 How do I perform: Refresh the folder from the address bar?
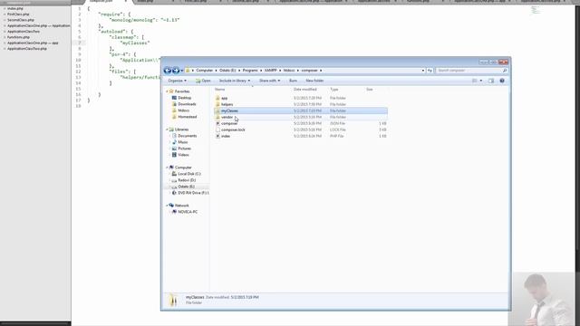click(430, 71)
